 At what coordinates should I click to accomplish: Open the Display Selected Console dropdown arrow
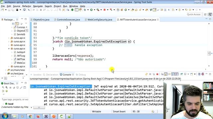(188, 74)
